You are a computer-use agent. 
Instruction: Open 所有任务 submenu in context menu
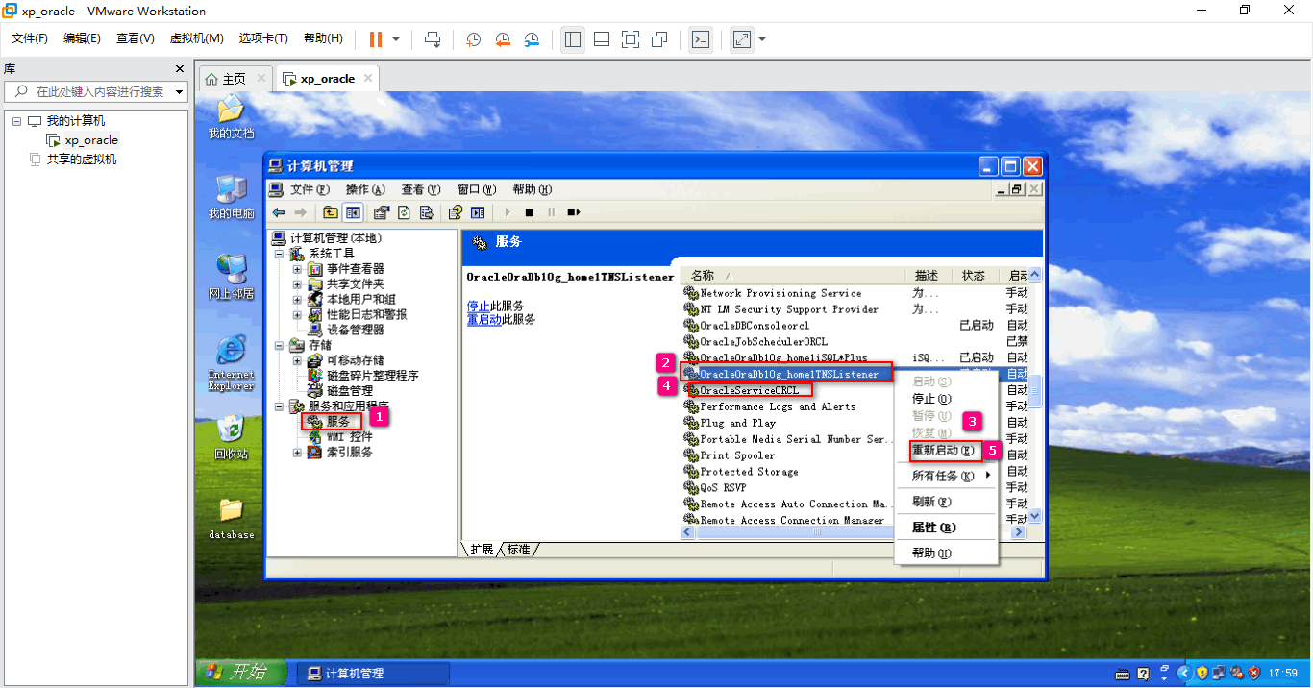tap(947, 476)
